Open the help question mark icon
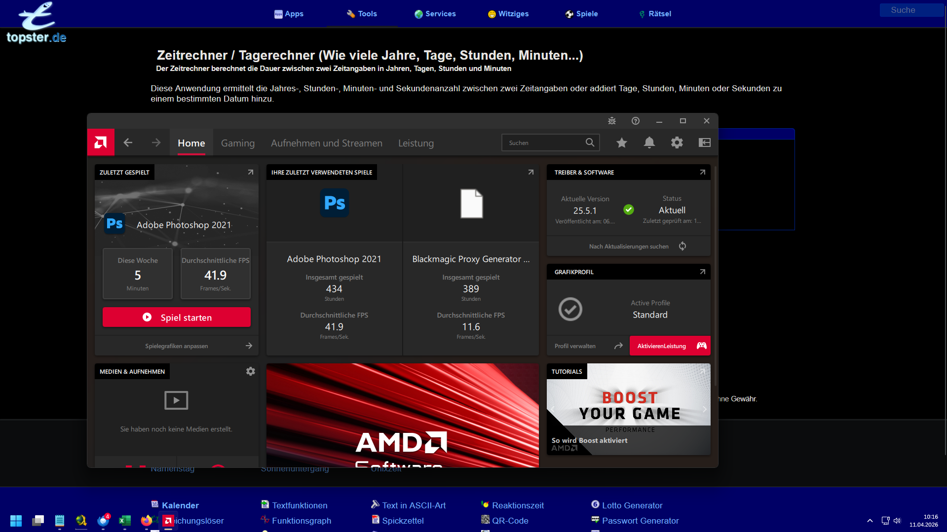 point(636,121)
